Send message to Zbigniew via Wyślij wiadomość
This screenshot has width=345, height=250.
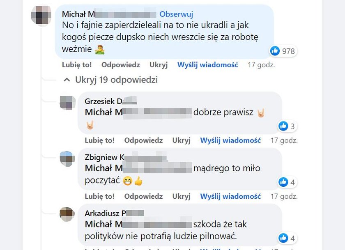click(230, 196)
